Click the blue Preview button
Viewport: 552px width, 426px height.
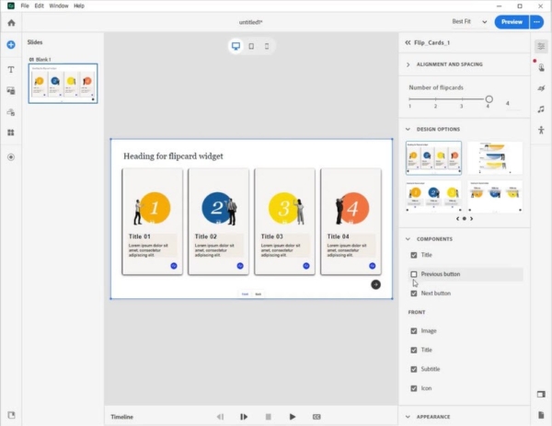pos(512,22)
